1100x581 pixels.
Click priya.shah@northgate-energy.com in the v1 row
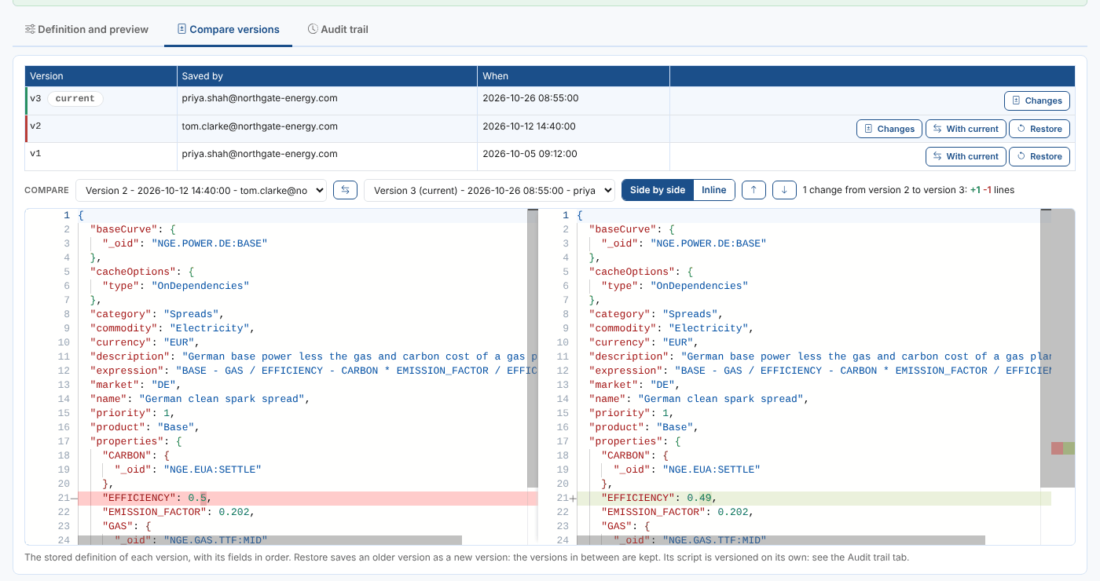(260, 154)
